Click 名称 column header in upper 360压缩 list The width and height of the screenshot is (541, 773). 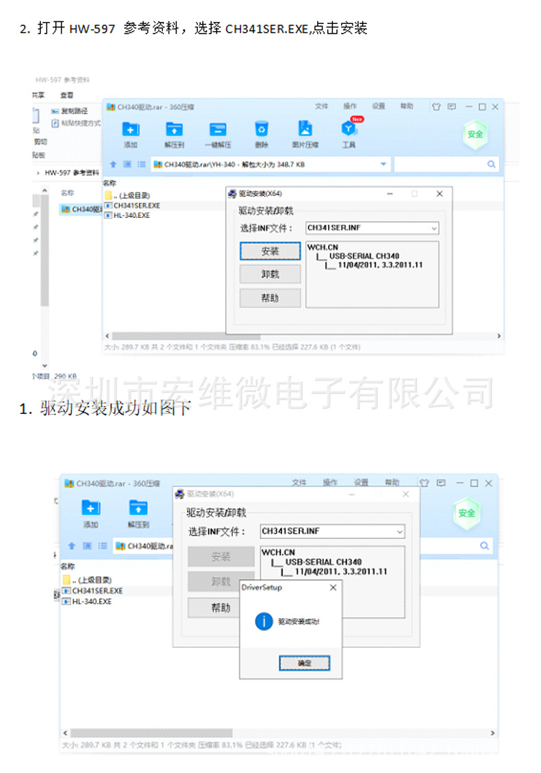point(110,183)
